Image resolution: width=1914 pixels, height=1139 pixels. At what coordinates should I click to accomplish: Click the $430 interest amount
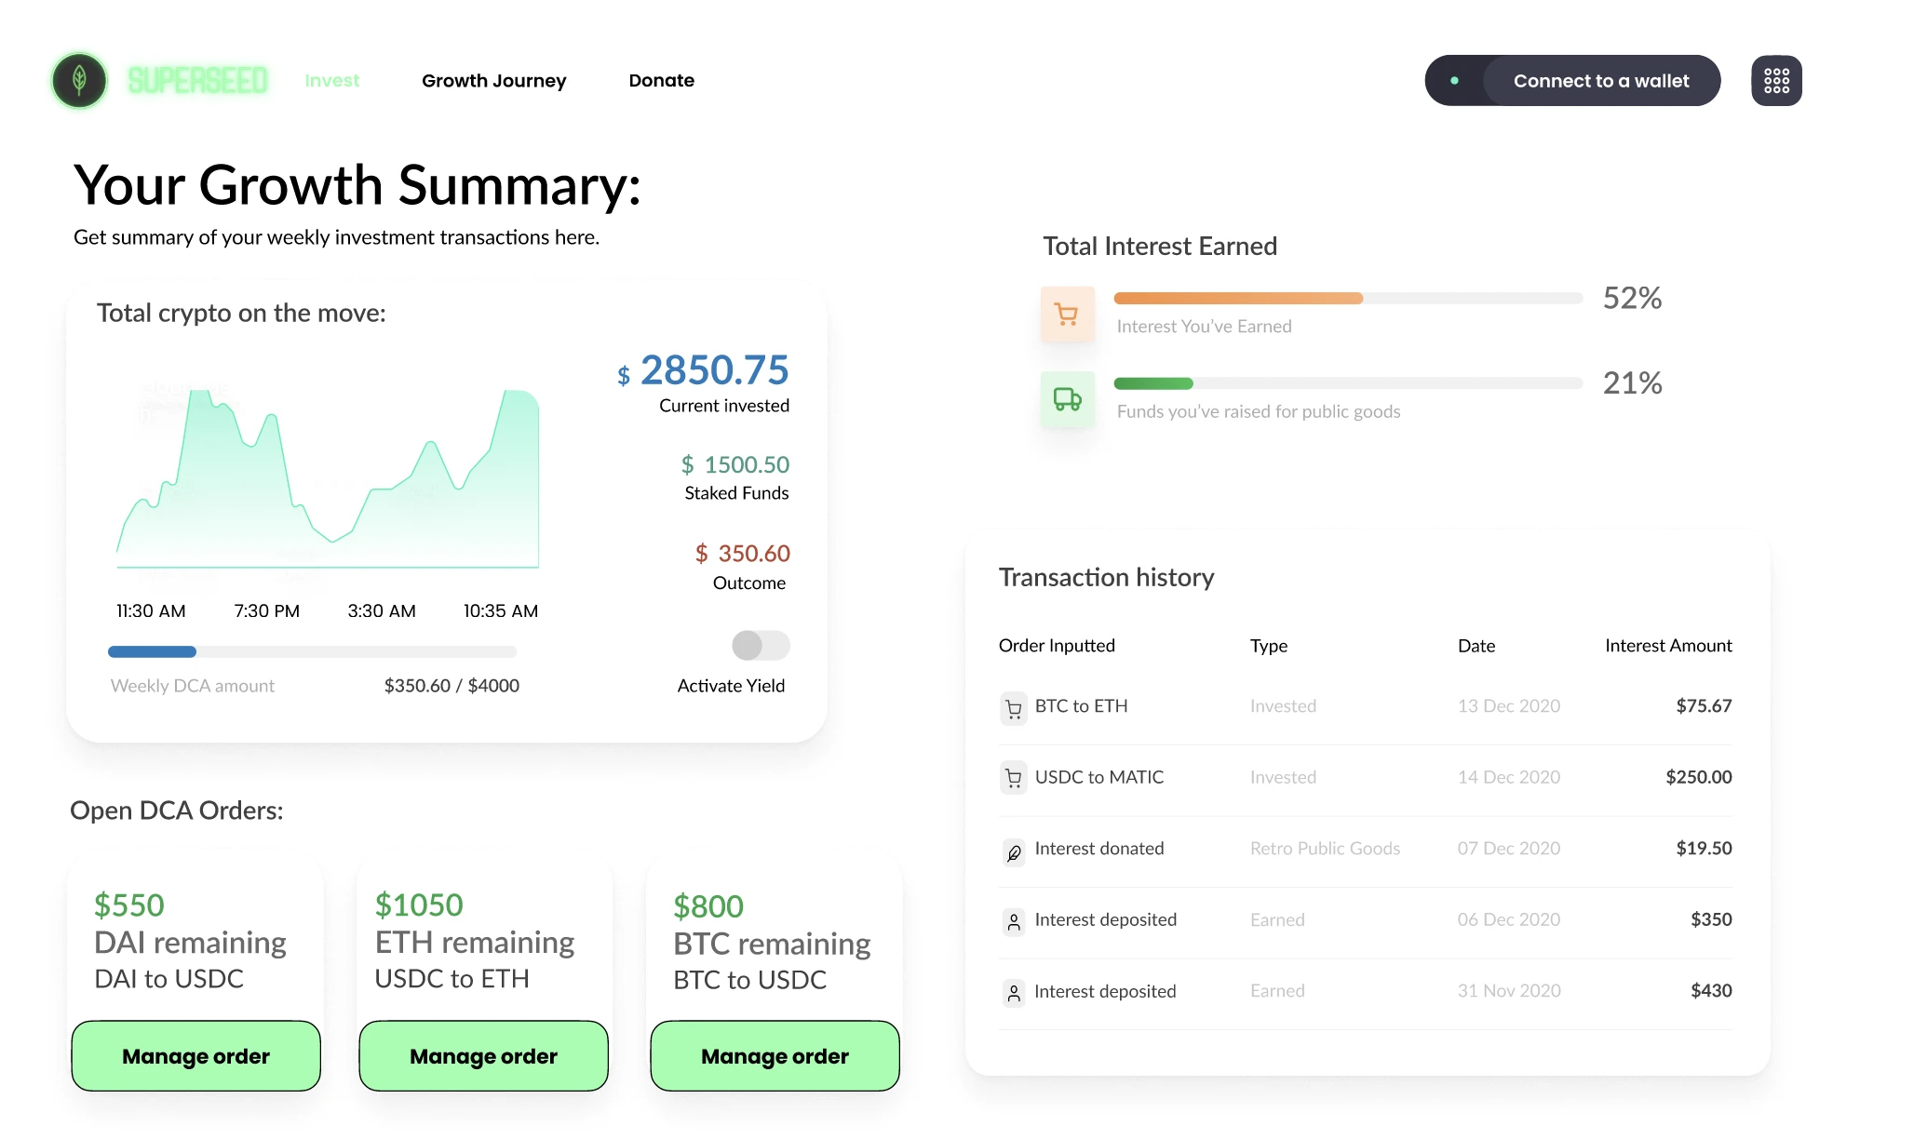tap(1711, 991)
